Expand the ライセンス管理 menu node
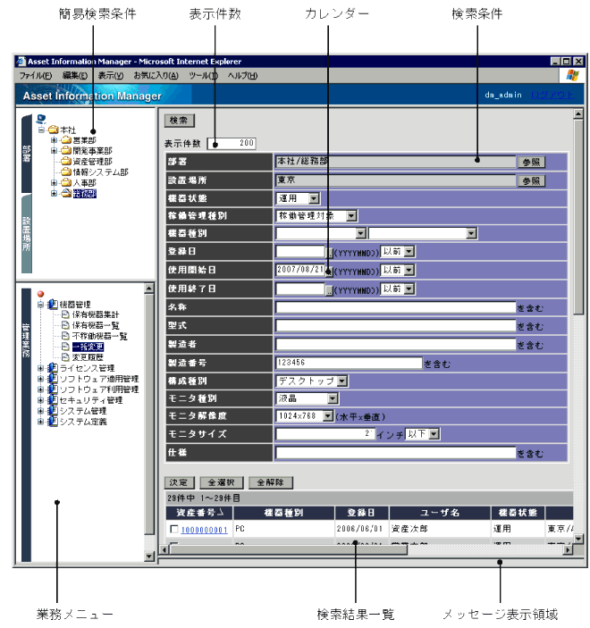590x628 pixels. click(x=40, y=368)
